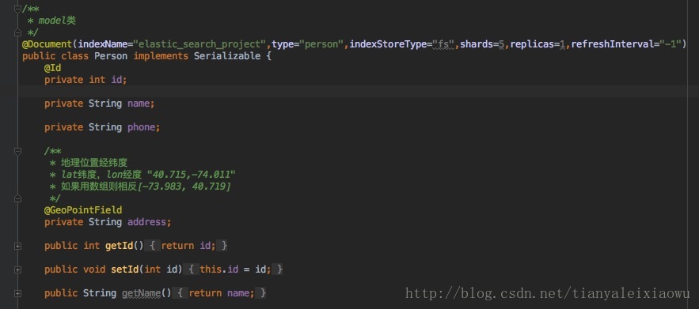Screen dimensions: 699x309
Task: Click the Serializable interface name
Action: pos(227,56)
